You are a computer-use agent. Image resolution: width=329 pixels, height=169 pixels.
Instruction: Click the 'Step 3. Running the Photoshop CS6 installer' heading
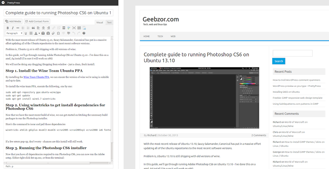click(46, 148)
